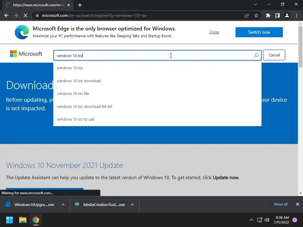Close the Edge promotion banner
Screen dimensions: 303x227
pyautogui.click(x=214, y=32)
